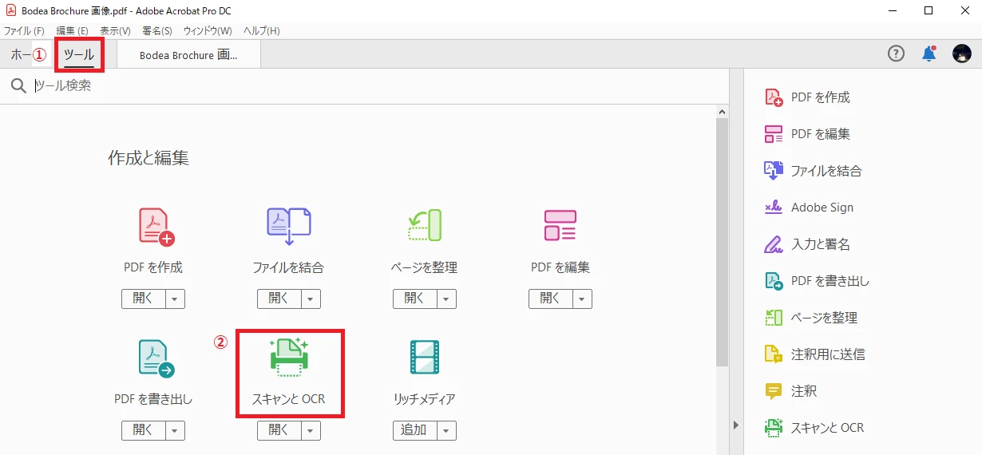Click 開く button under ファイルを結合
The width and height of the screenshot is (982, 455).
(279, 299)
